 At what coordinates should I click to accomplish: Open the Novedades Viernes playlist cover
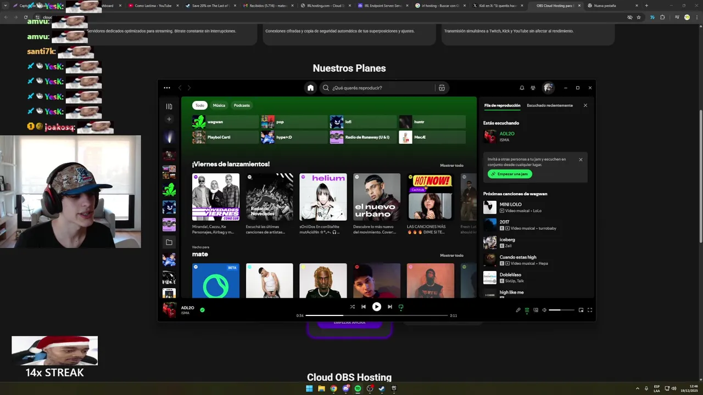pos(216,197)
